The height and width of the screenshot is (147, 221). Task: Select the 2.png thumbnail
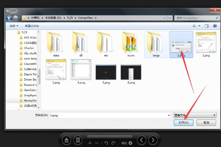206,44
